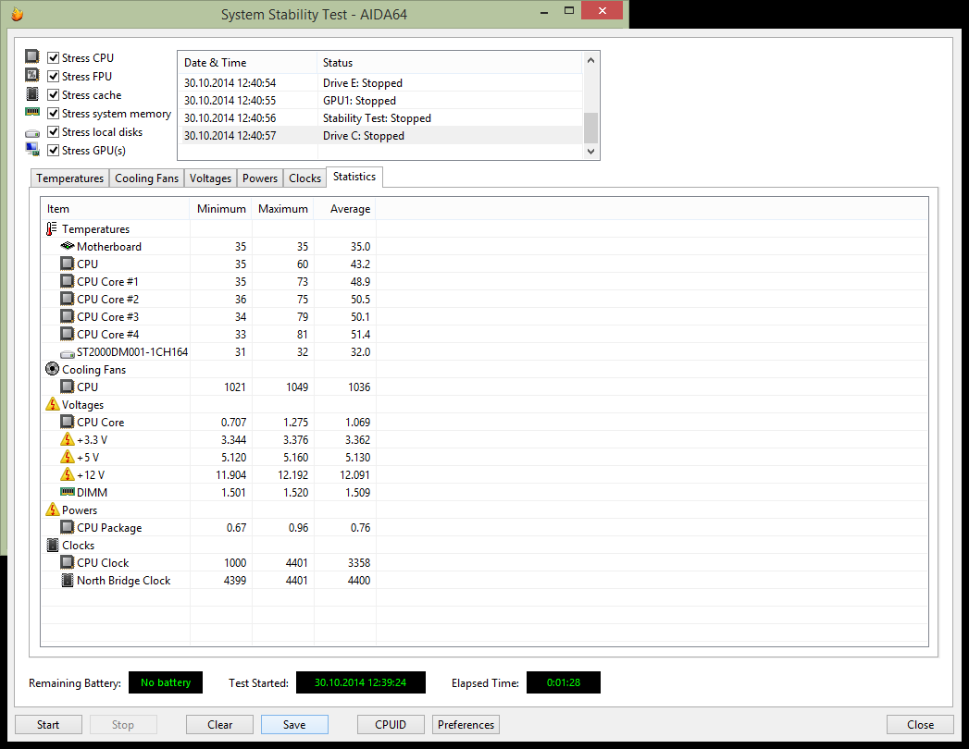Toggle the Stress cache checkbox
This screenshot has height=749, width=969.
tap(54, 95)
